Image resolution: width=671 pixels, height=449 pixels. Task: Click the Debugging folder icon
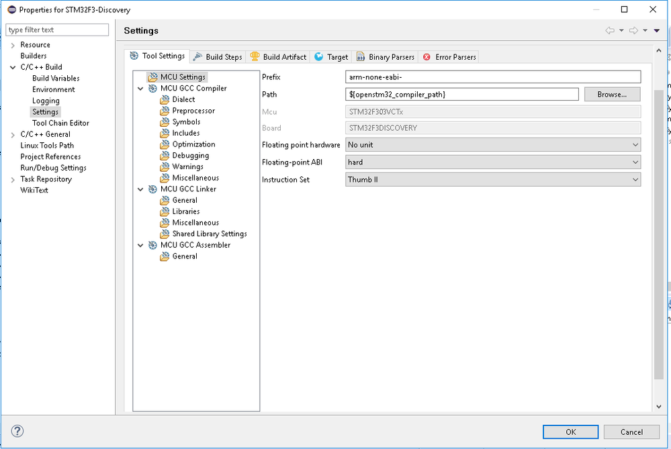click(165, 156)
